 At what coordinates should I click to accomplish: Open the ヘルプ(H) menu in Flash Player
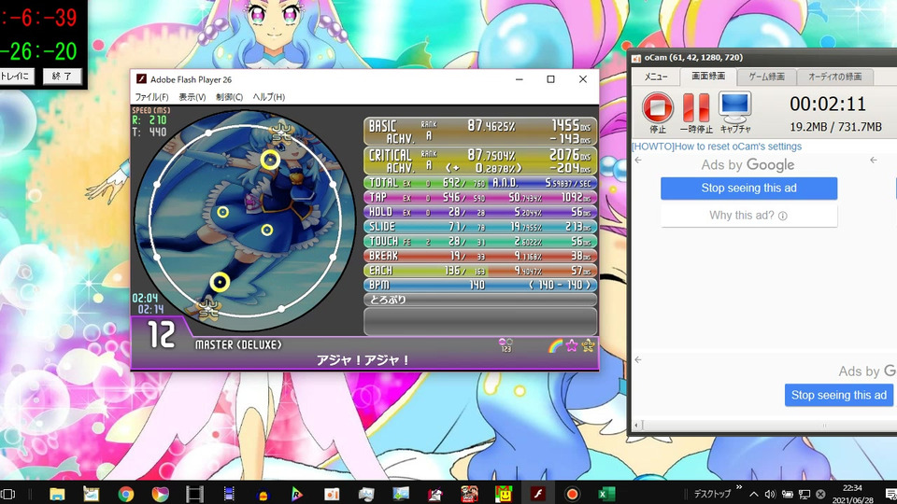[x=269, y=96]
